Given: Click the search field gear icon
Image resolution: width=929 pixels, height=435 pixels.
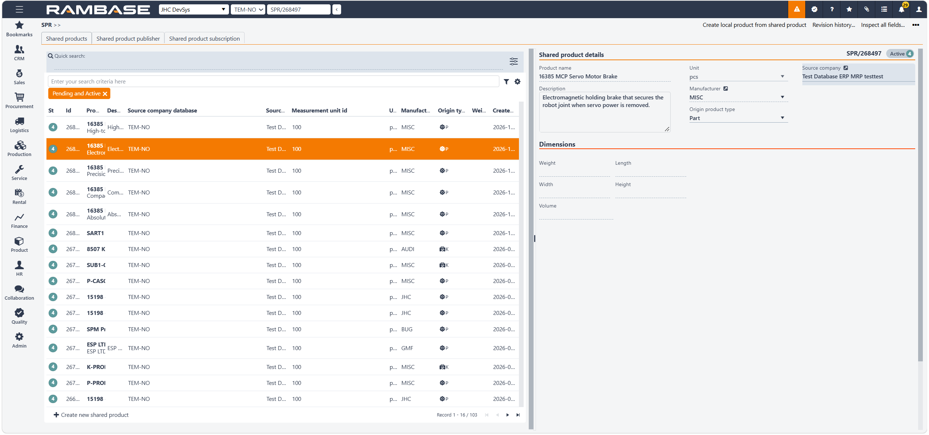Looking at the screenshot, I should pyautogui.click(x=517, y=82).
